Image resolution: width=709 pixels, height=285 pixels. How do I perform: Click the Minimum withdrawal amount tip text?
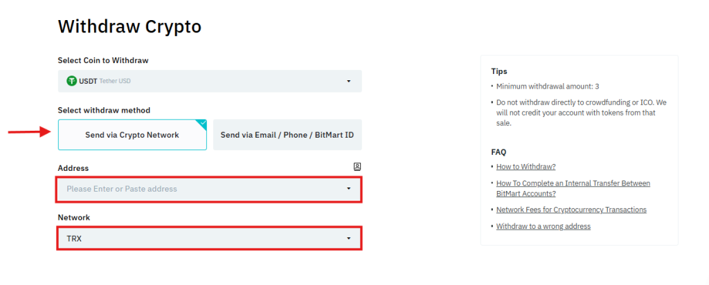click(x=547, y=86)
